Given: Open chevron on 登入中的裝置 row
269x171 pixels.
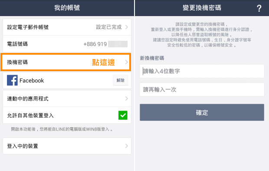Looking at the screenshot, I should pyautogui.click(x=127, y=146).
